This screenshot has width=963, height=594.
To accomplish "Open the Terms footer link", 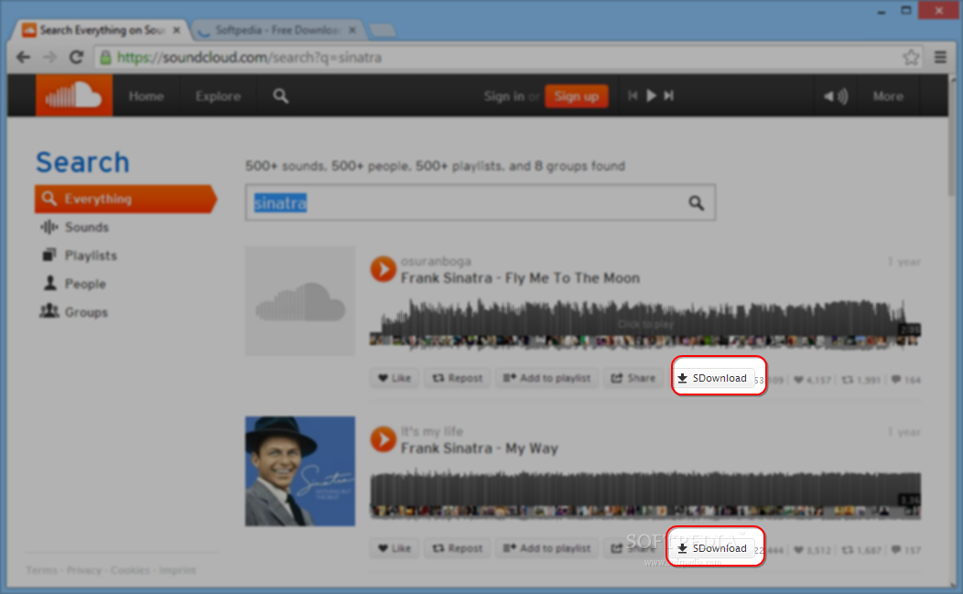I will pos(41,570).
